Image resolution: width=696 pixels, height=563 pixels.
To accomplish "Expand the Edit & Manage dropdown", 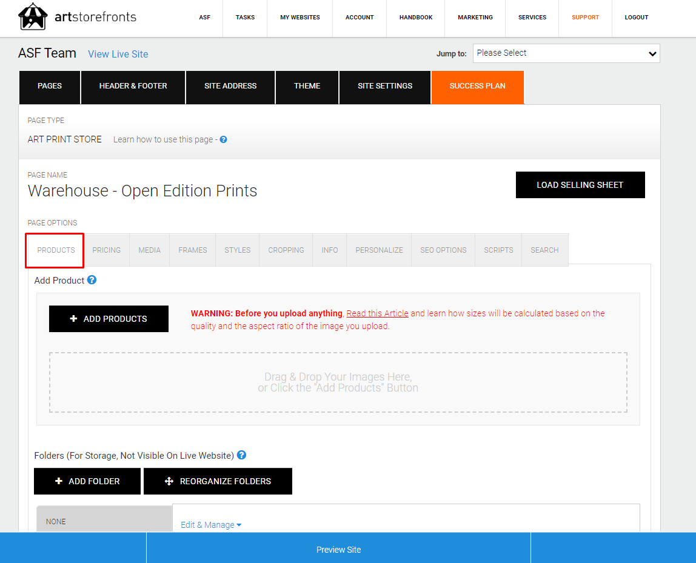I will pyautogui.click(x=211, y=525).
